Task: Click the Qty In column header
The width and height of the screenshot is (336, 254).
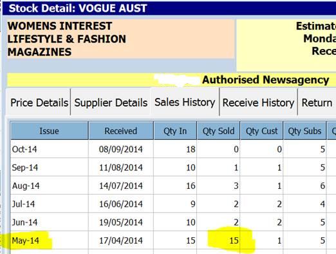Action: click(x=175, y=131)
